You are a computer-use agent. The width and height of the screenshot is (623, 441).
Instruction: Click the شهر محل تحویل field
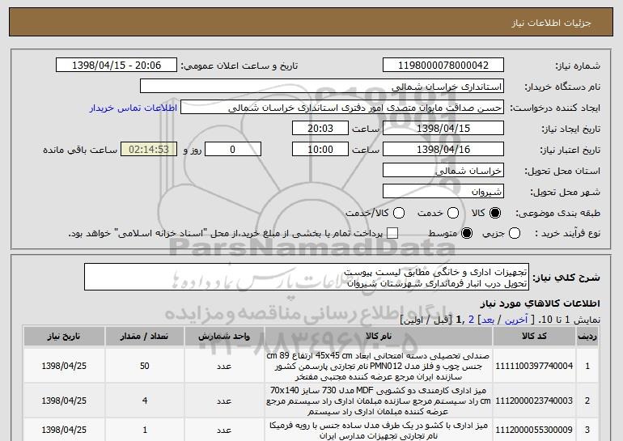[443, 192]
